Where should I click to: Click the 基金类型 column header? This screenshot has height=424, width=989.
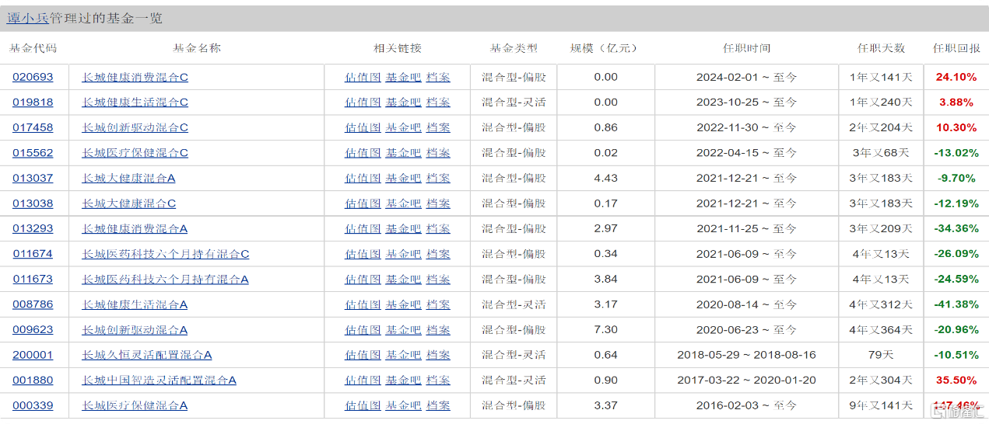click(514, 48)
